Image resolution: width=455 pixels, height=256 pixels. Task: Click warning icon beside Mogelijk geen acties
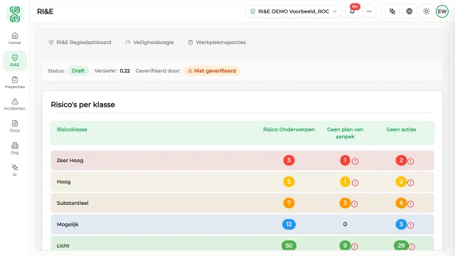(410, 225)
